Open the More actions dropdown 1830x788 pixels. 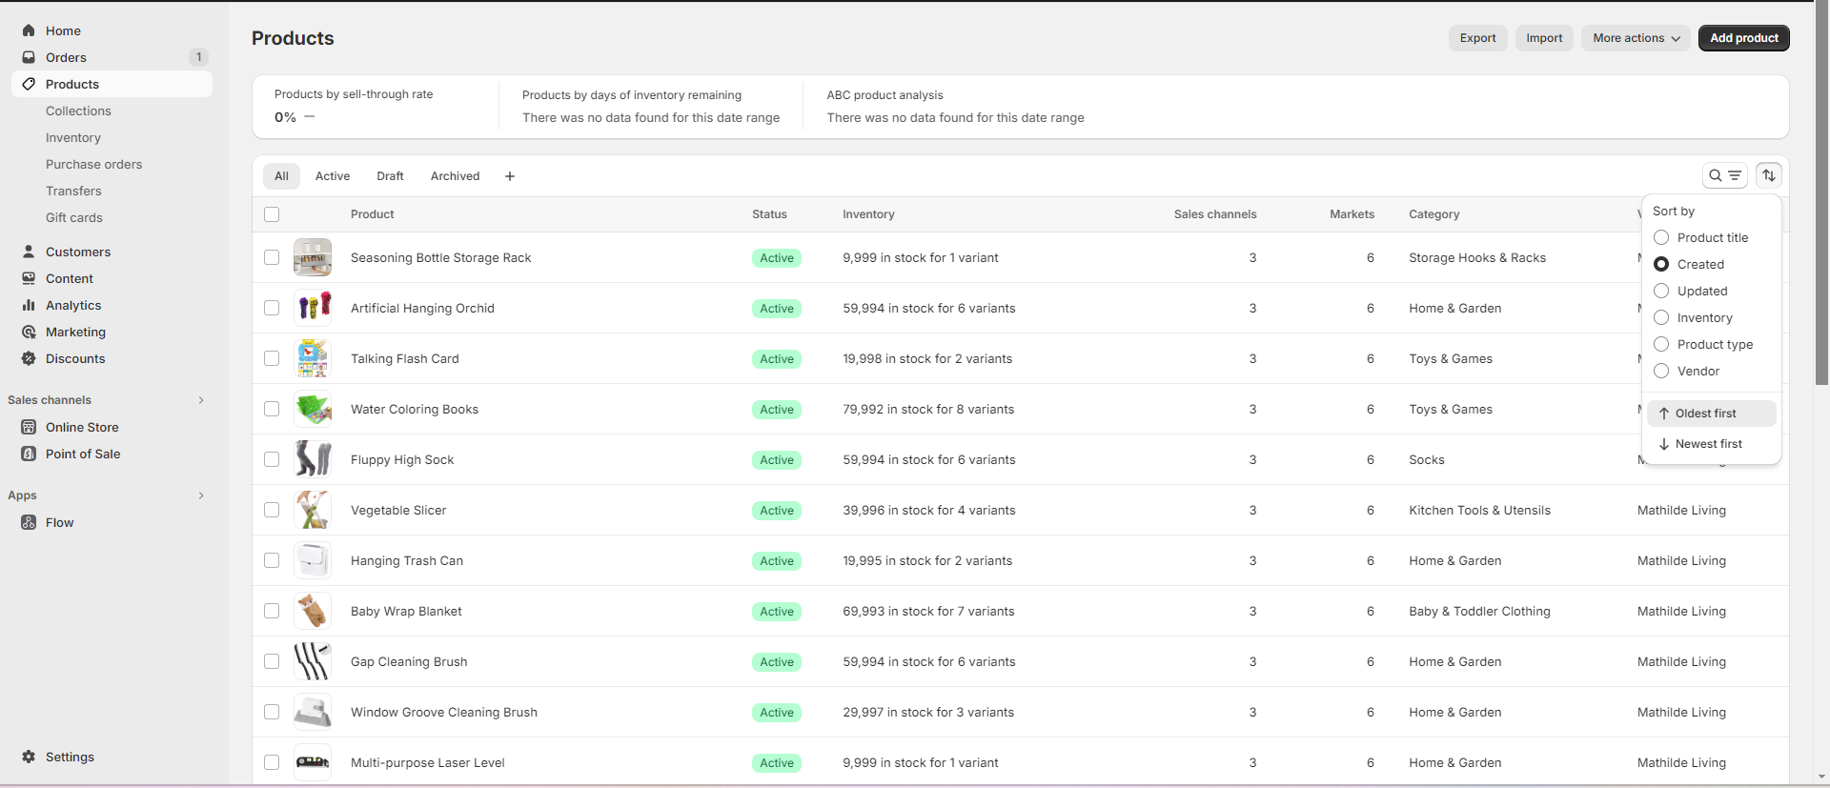(x=1636, y=38)
